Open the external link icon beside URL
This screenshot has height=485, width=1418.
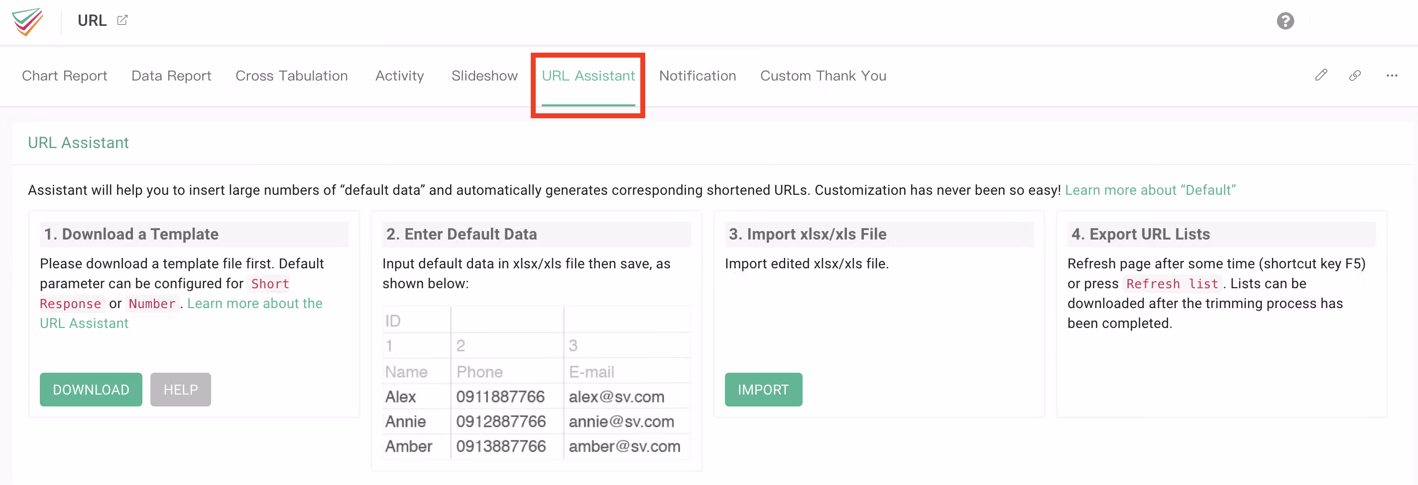pyautogui.click(x=122, y=20)
